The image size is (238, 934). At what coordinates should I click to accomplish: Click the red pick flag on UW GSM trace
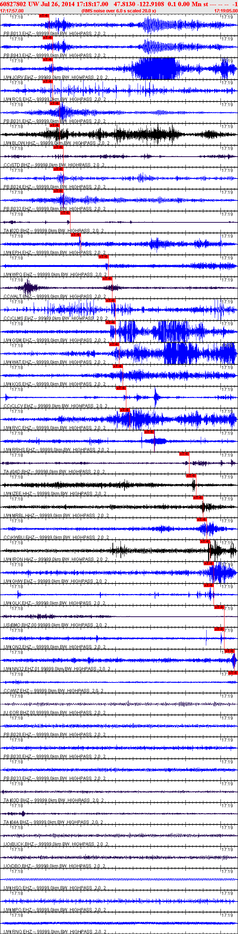pos(110,322)
